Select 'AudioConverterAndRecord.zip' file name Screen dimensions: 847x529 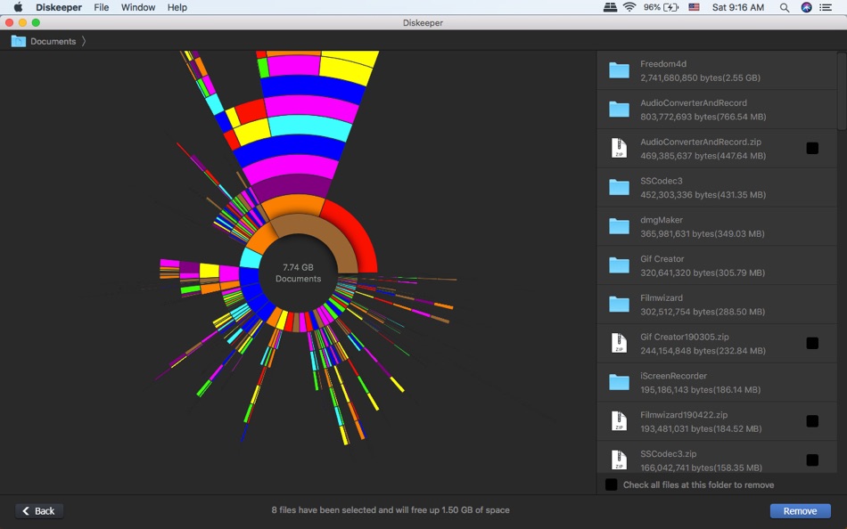(701, 142)
